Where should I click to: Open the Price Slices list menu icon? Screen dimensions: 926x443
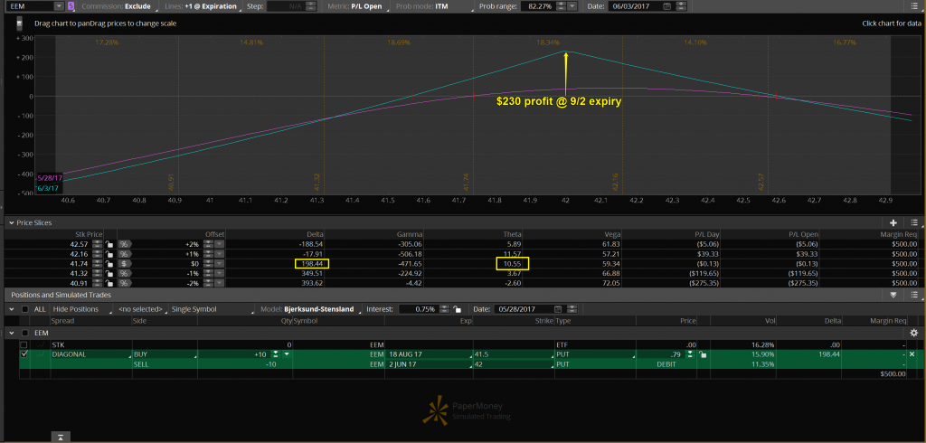pyautogui.click(x=914, y=222)
